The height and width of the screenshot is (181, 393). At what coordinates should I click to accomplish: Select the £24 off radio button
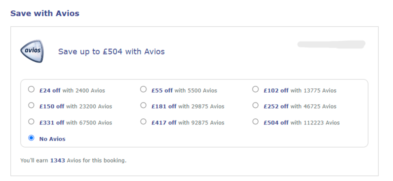coord(31,89)
